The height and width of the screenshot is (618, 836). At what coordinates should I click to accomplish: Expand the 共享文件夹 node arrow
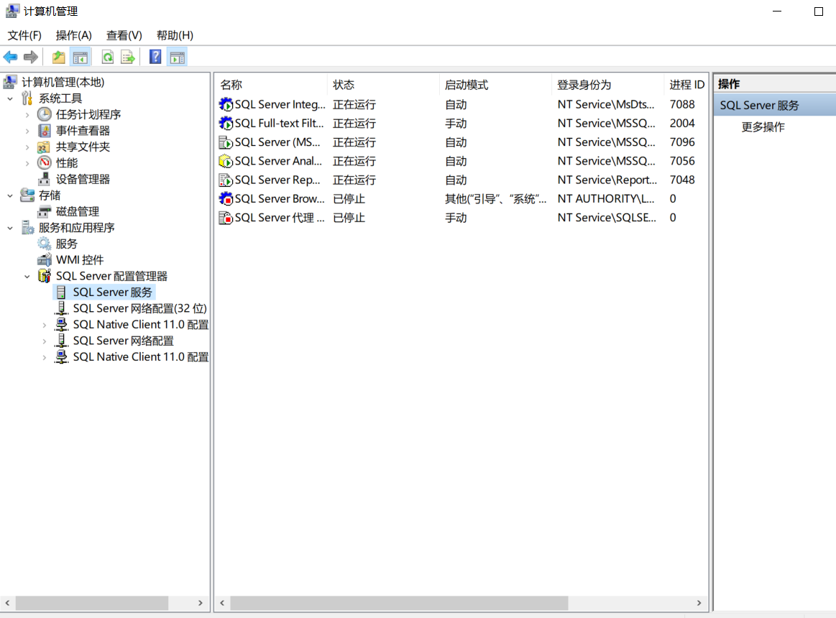pyautogui.click(x=27, y=147)
